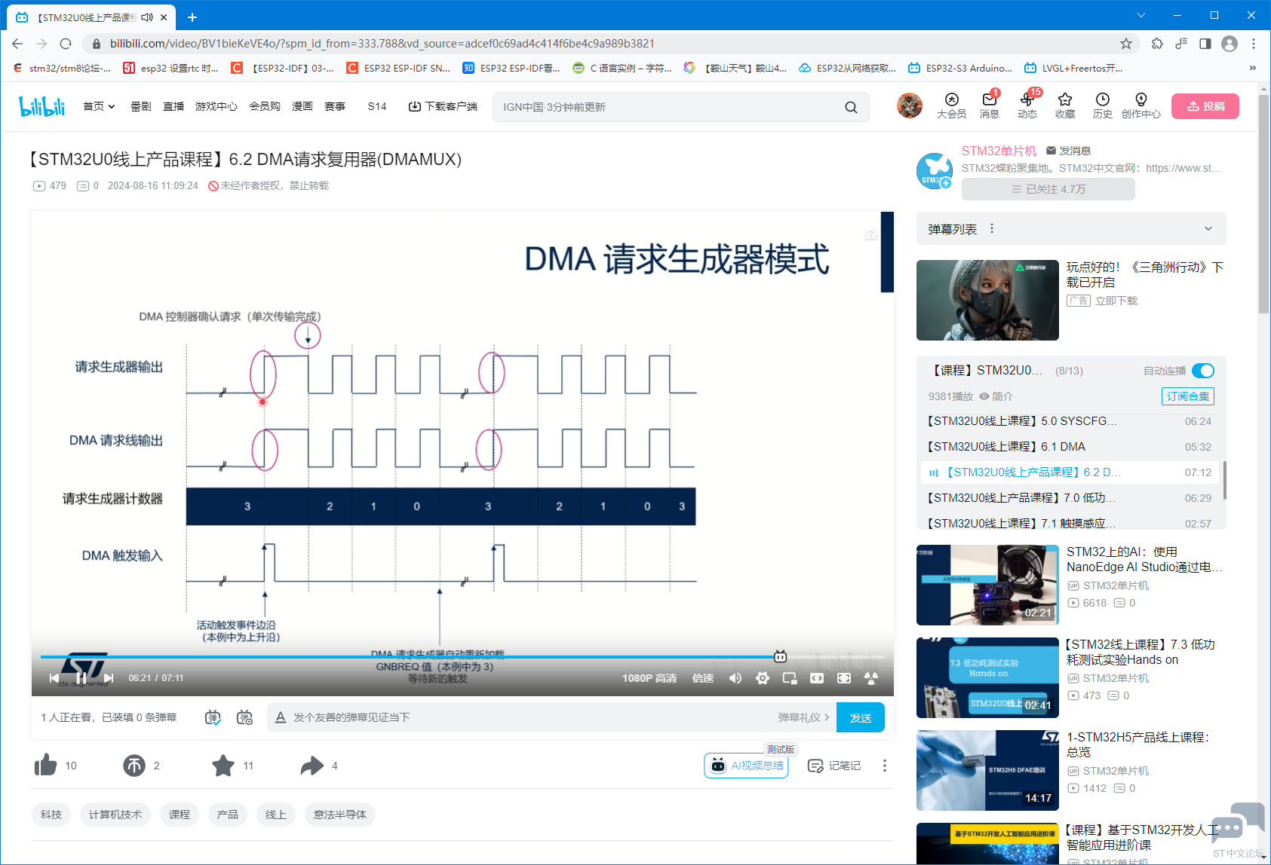Image resolution: width=1271 pixels, height=865 pixels.
Task: Open 直播 navigation item
Action: (173, 106)
